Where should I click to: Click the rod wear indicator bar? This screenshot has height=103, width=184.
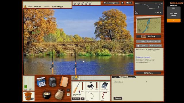pos(83,86)
